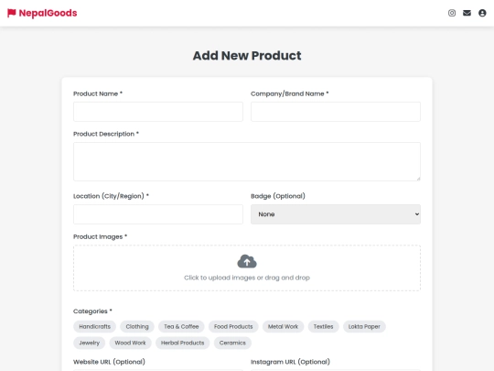This screenshot has height=371, width=494.
Task: Click the NepalGoods flag logo icon
Action: tap(12, 13)
